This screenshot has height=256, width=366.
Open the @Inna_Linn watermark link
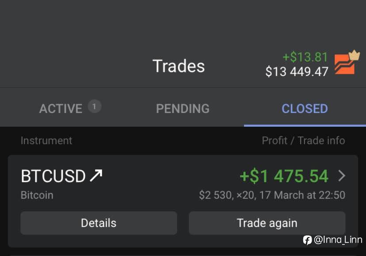[x=338, y=240]
